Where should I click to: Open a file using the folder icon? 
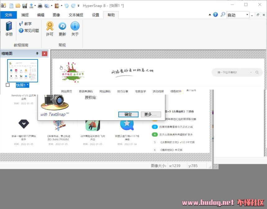click(x=18, y=6)
